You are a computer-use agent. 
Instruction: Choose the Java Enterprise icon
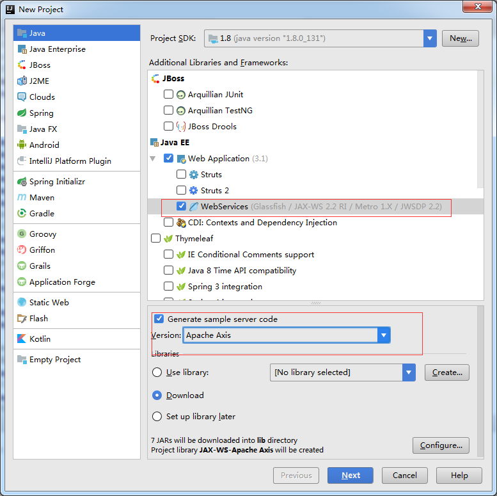(22, 49)
